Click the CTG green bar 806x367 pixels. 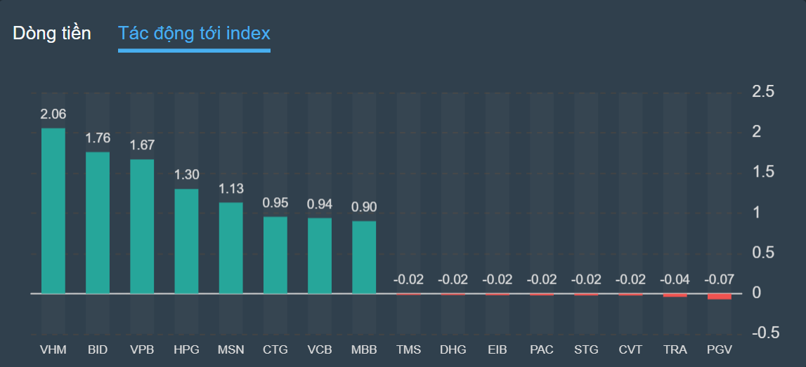click(275, 255)
